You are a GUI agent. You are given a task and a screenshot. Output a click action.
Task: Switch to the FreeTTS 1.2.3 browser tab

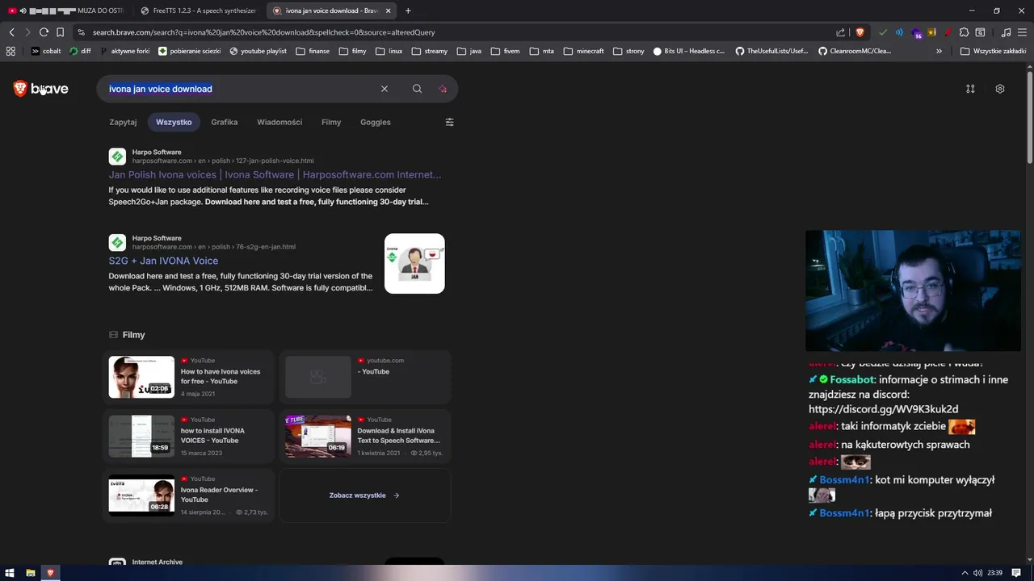[198, 10]
